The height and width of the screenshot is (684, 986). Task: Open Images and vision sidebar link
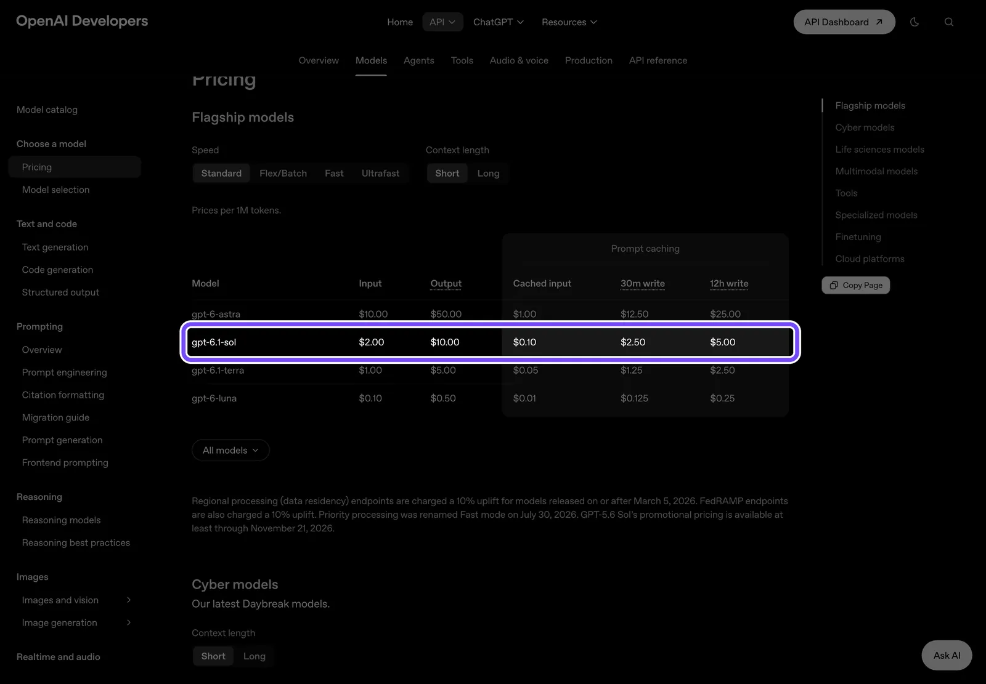click(60, 600)
